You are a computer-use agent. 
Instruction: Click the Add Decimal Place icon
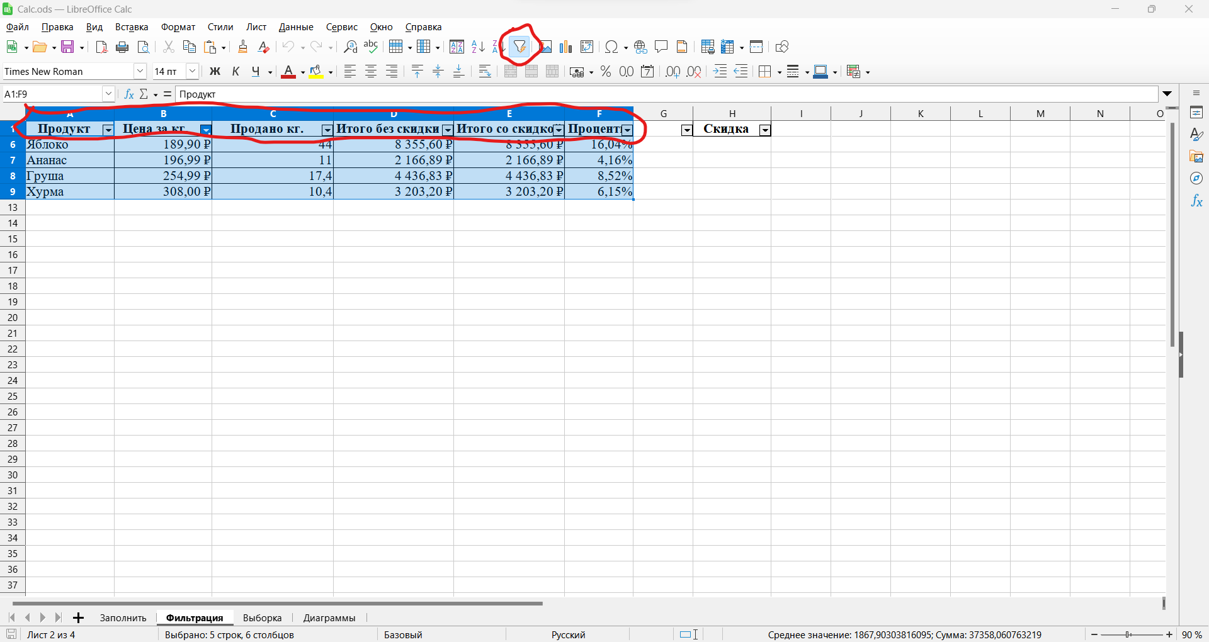coord(673,71)
